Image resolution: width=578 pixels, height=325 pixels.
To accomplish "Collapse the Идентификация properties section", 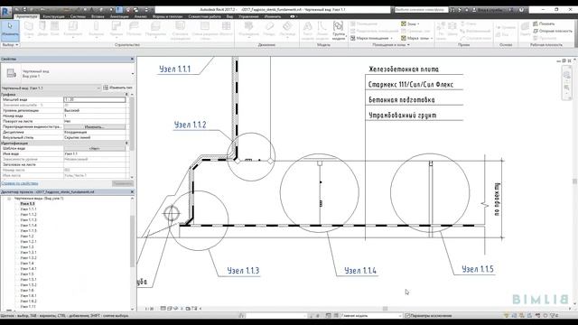I will click(126, 143).
